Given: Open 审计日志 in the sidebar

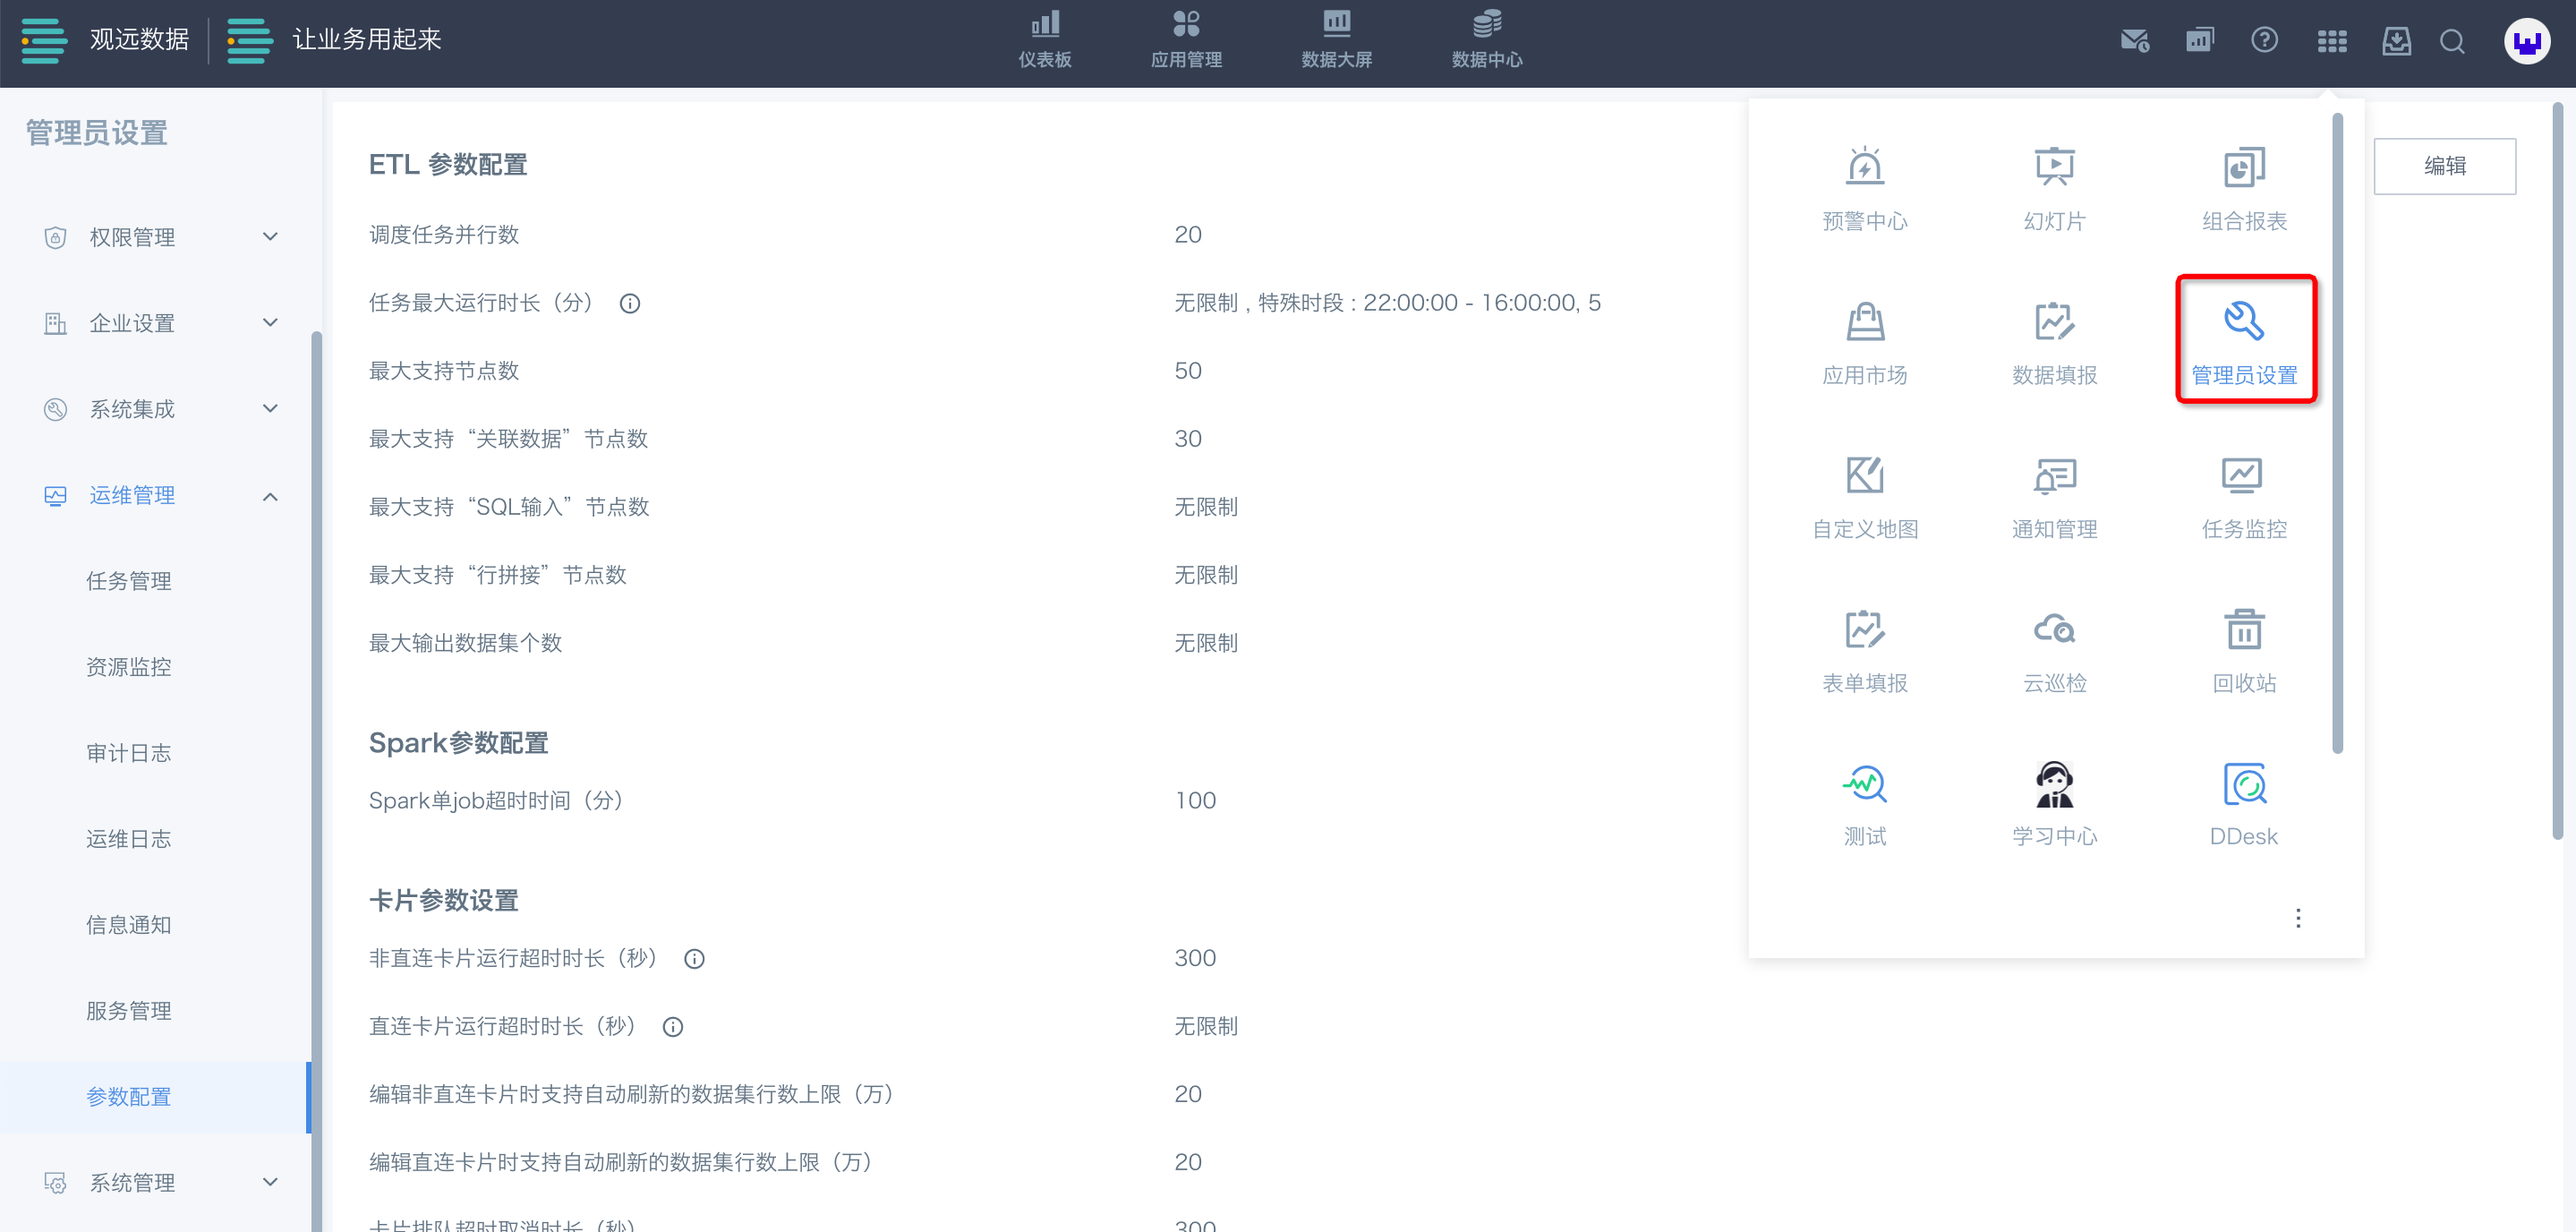Looking at the screenshot, I should (129, 753).
